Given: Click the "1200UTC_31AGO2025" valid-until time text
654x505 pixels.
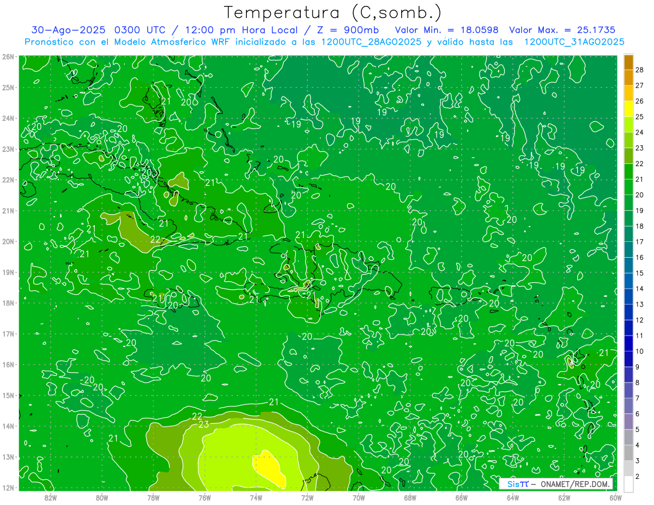Looking at the screenshot, I should [574, 42].
